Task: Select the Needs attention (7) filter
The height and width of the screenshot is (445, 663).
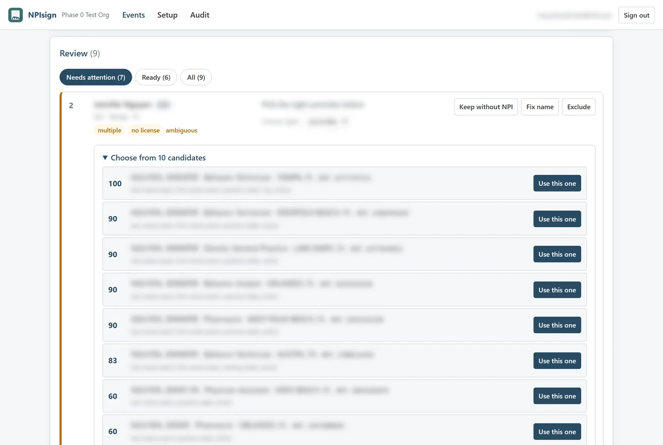Action: pos(96,77)
